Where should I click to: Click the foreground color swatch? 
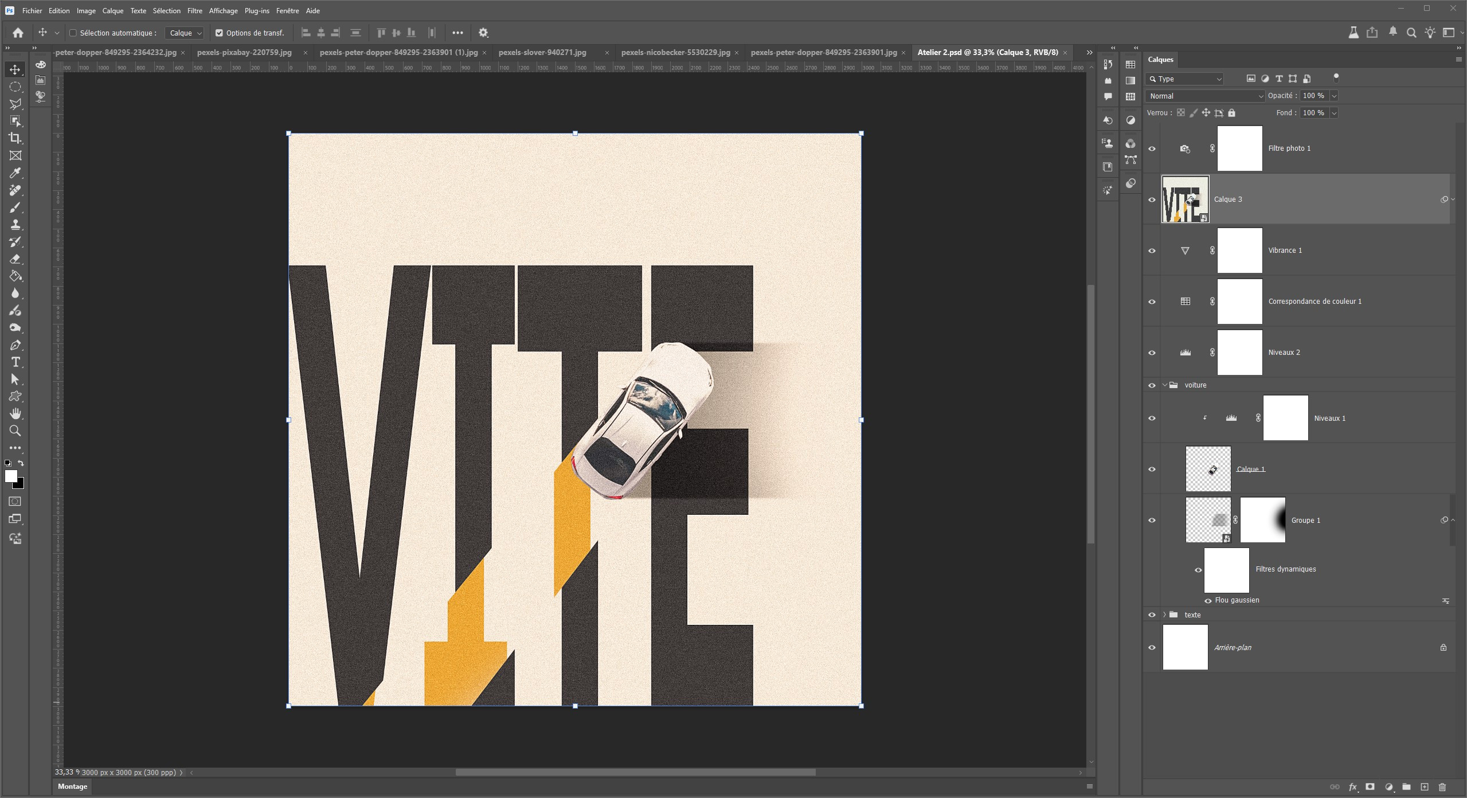[10, 476]
